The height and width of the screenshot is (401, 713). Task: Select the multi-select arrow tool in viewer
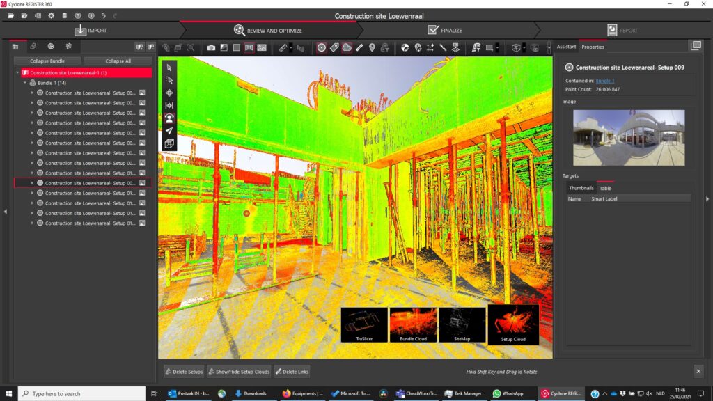[169, 81]
